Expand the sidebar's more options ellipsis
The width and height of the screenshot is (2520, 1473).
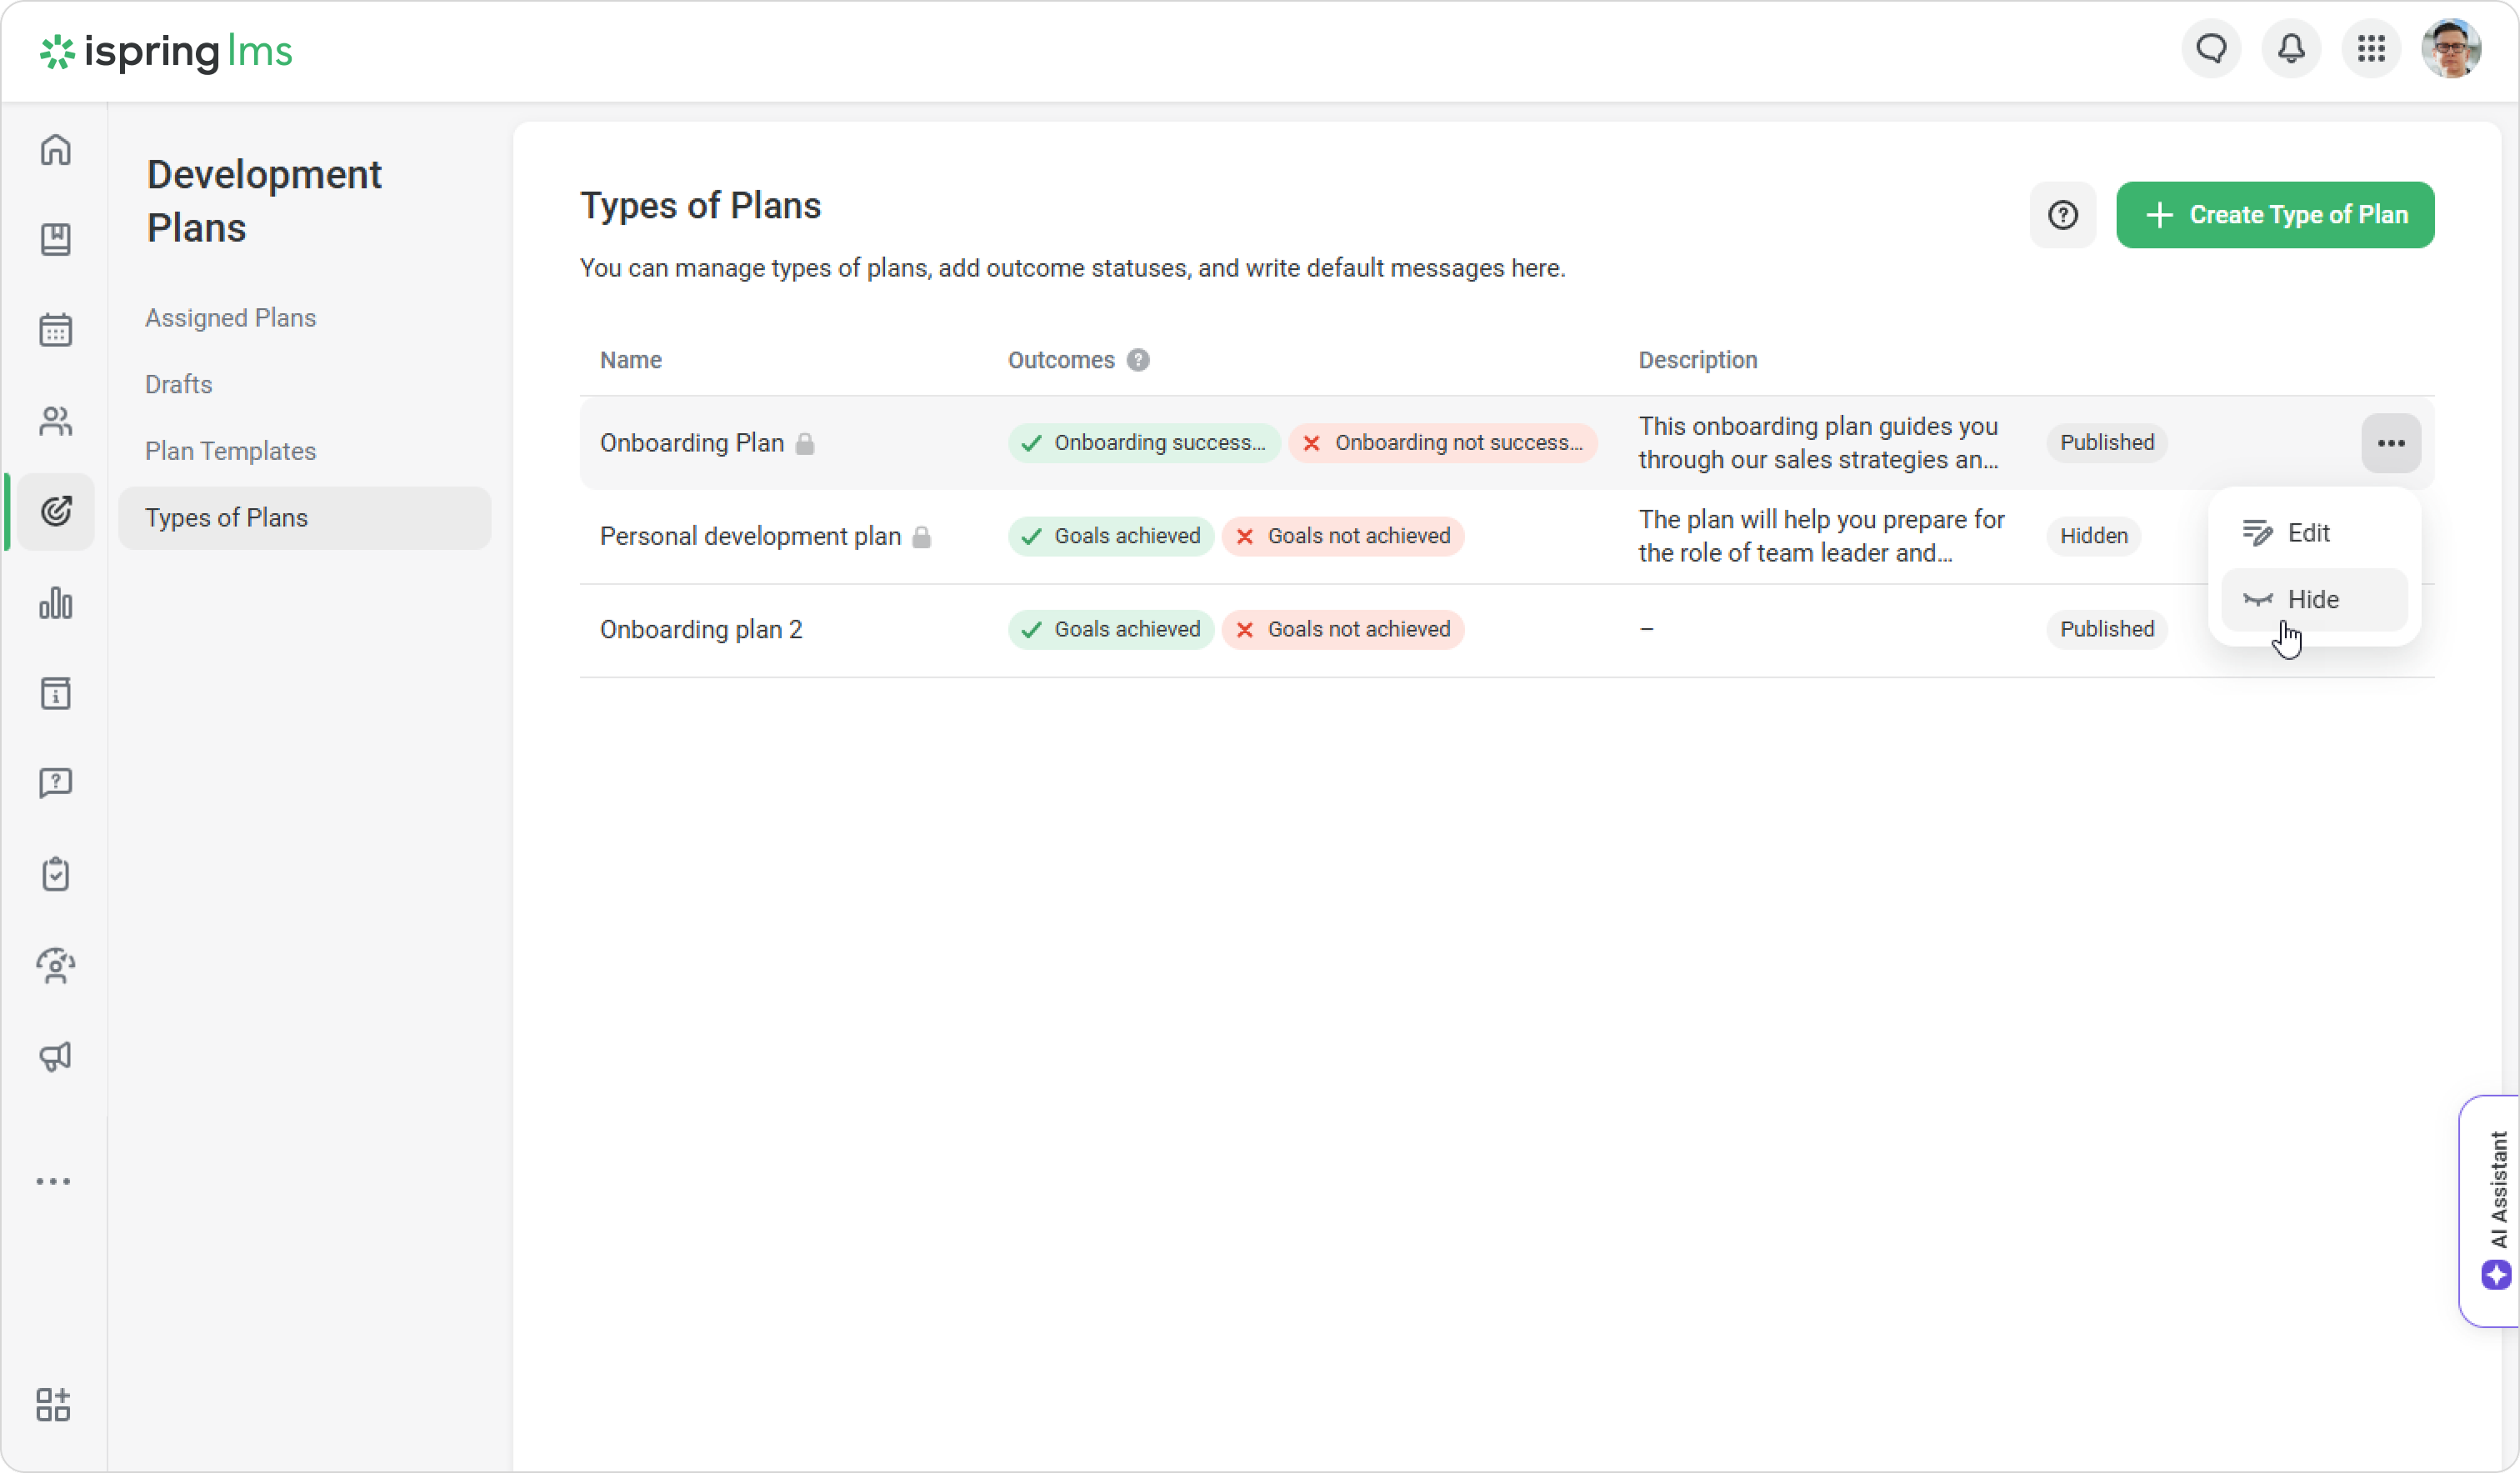tap(54, 1181)
